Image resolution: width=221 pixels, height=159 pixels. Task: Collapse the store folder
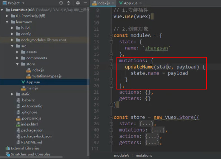[x=17, y=64]
